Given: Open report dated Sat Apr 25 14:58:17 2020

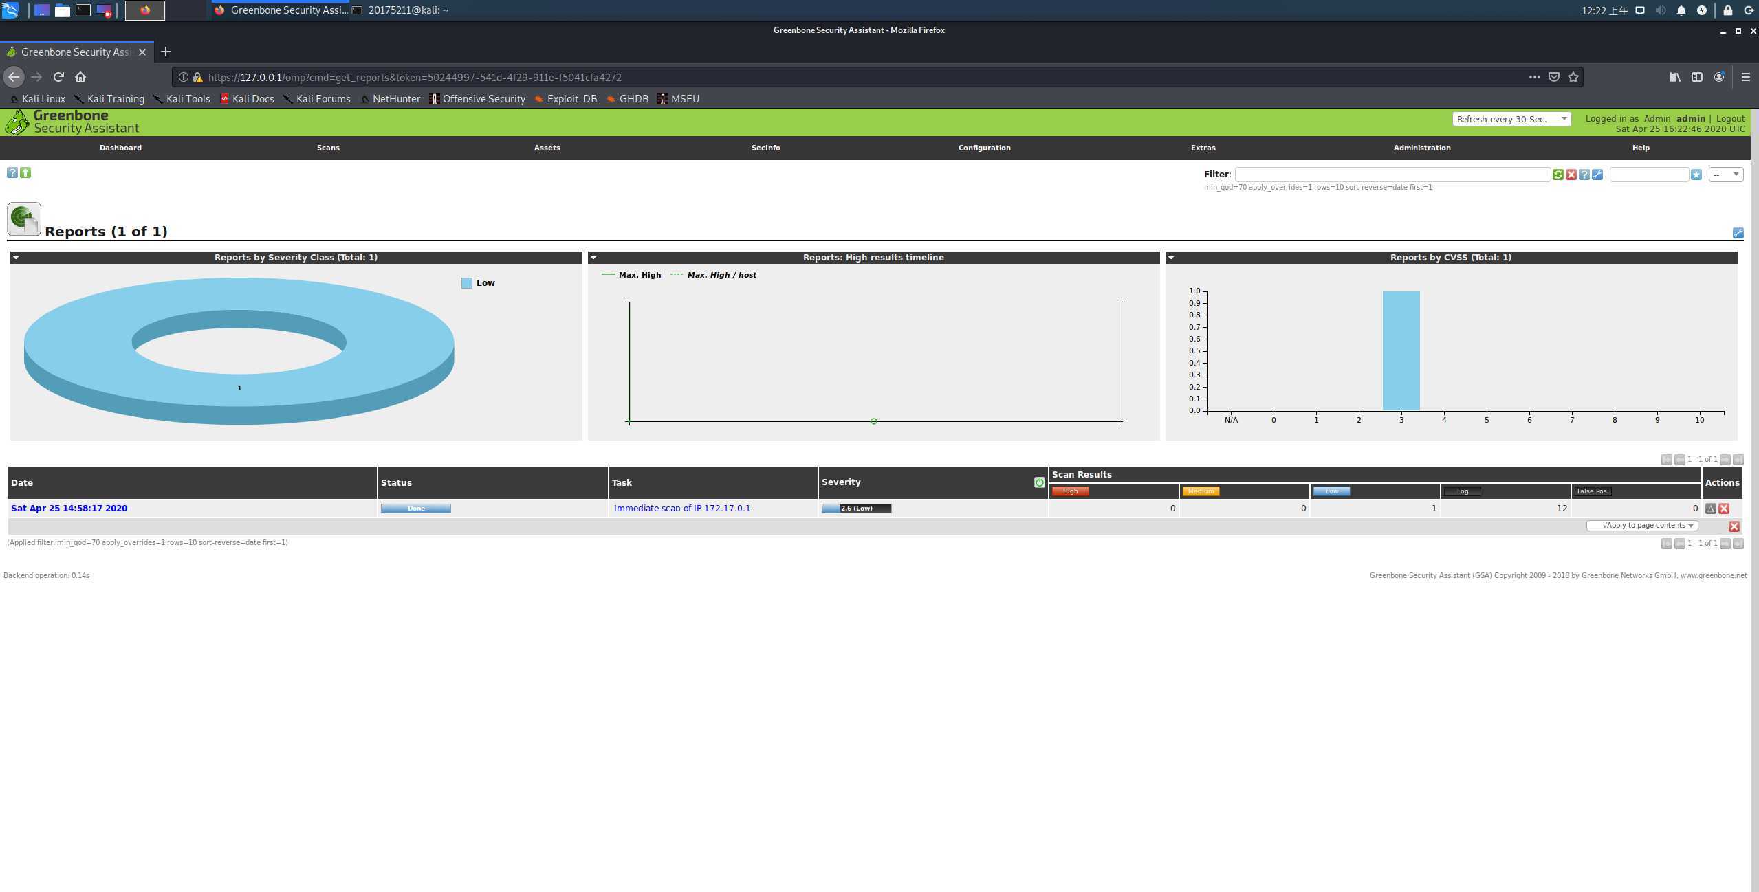Looking at the screenshot, I should (69, 509).
